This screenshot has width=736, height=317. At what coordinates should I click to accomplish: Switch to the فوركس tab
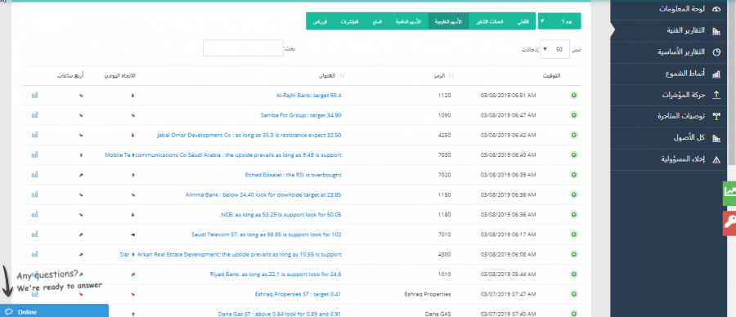[x=320, y=21]
